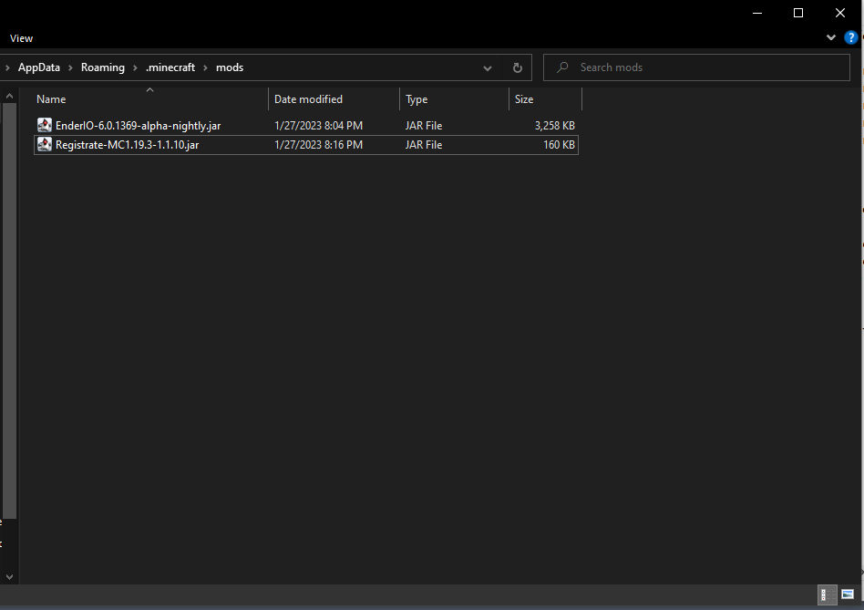The height and width of the screenshot is (610, 864).
Task: Select Registrate-MC1.19.3-1.1.10.jar file
Action: point(306,145)
